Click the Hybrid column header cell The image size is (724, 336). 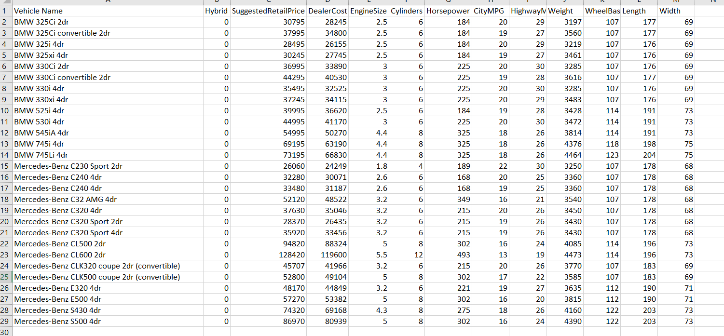217,11
